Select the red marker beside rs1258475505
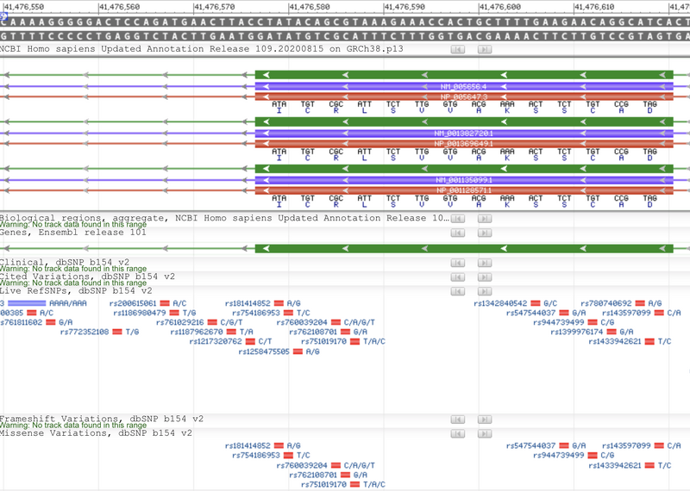The image size is (690, 491). [x=298, y=351]
